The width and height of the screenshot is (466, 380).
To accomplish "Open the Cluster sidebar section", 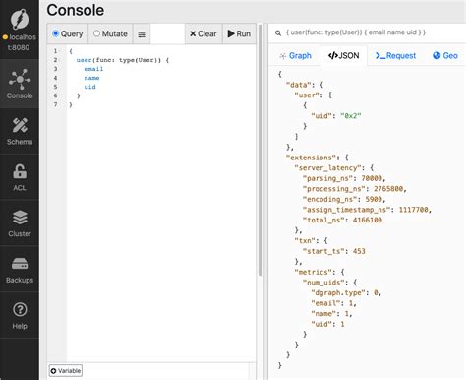I will 20,223.
